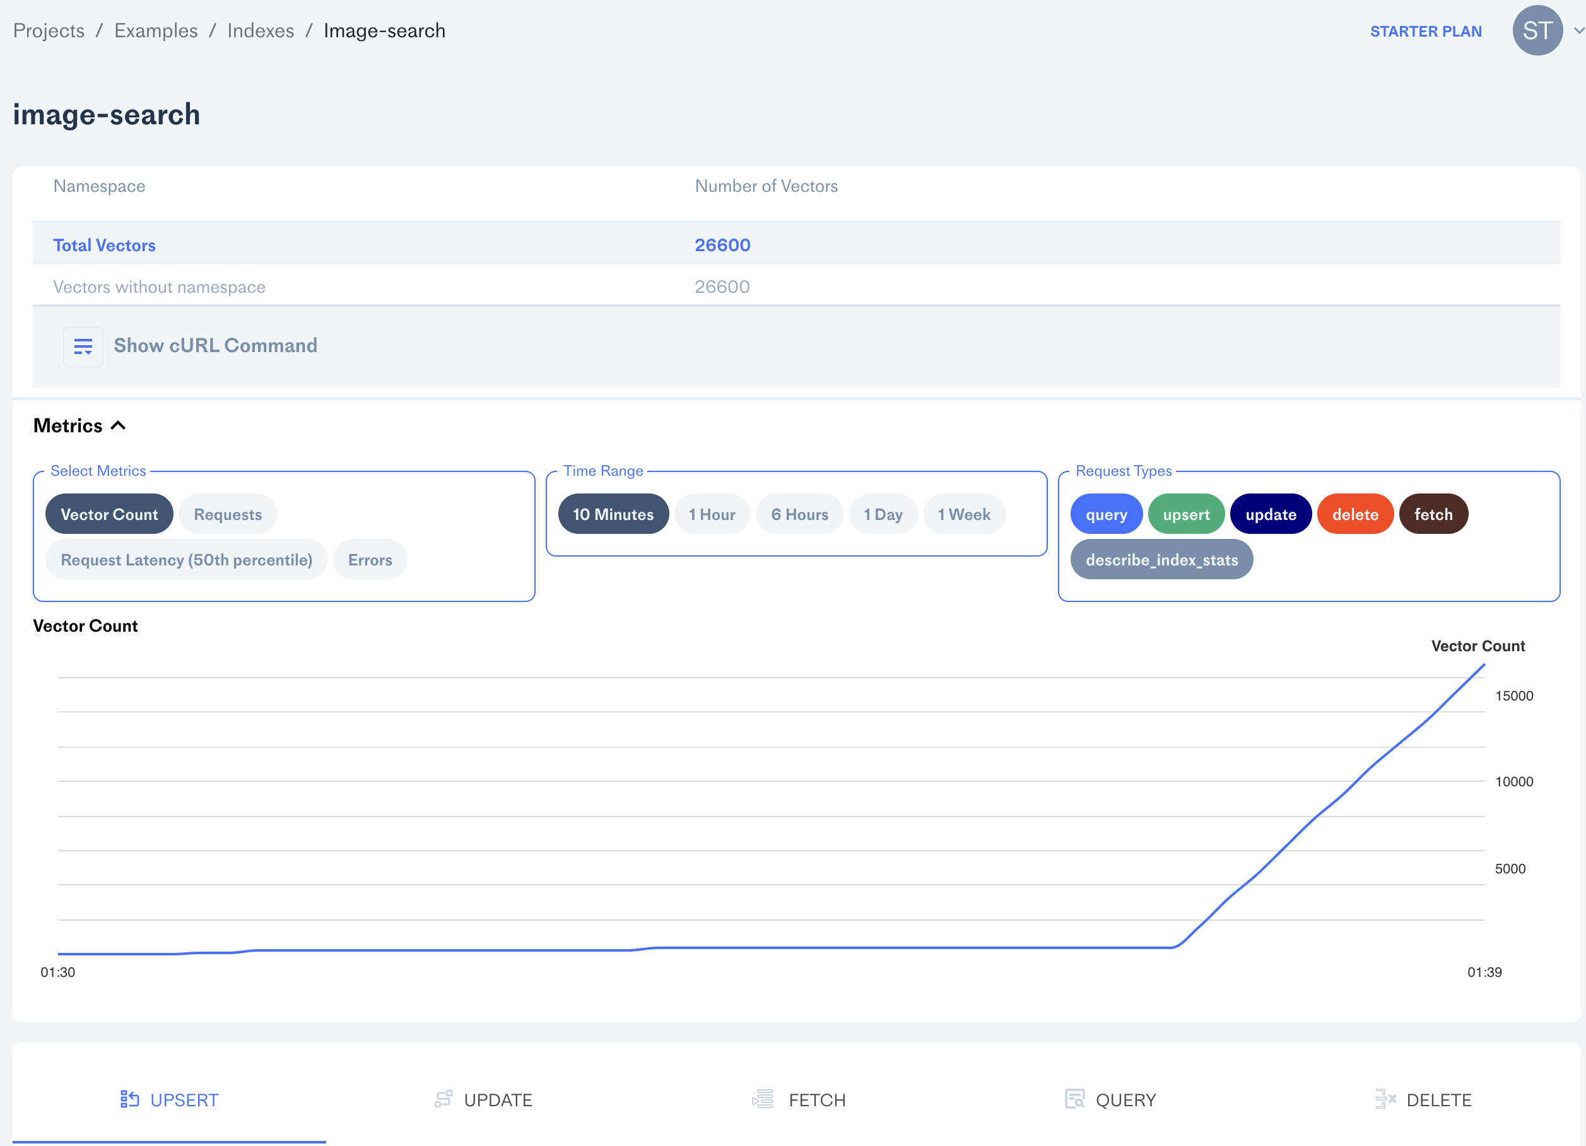1586x1146 pixels.
Task: Toggle the Errors metric chip
Action: click(370, 560)
